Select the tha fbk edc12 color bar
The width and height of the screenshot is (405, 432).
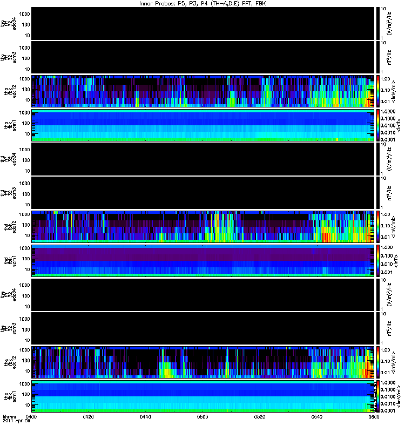(377, 91)
